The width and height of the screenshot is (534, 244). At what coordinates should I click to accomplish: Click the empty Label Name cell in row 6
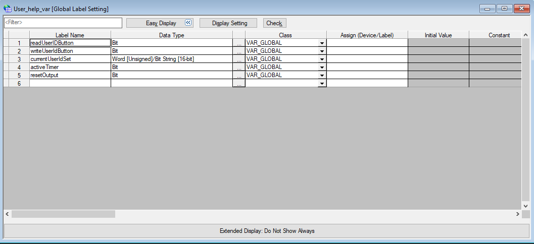pos(70,83)
